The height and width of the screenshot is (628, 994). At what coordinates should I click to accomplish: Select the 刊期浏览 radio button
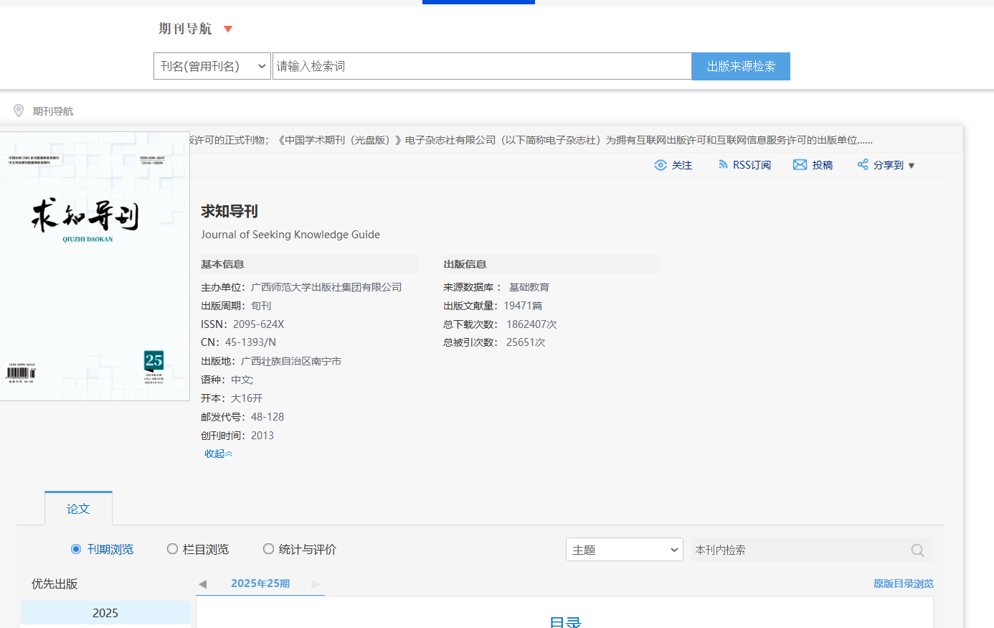click(76, 549)
